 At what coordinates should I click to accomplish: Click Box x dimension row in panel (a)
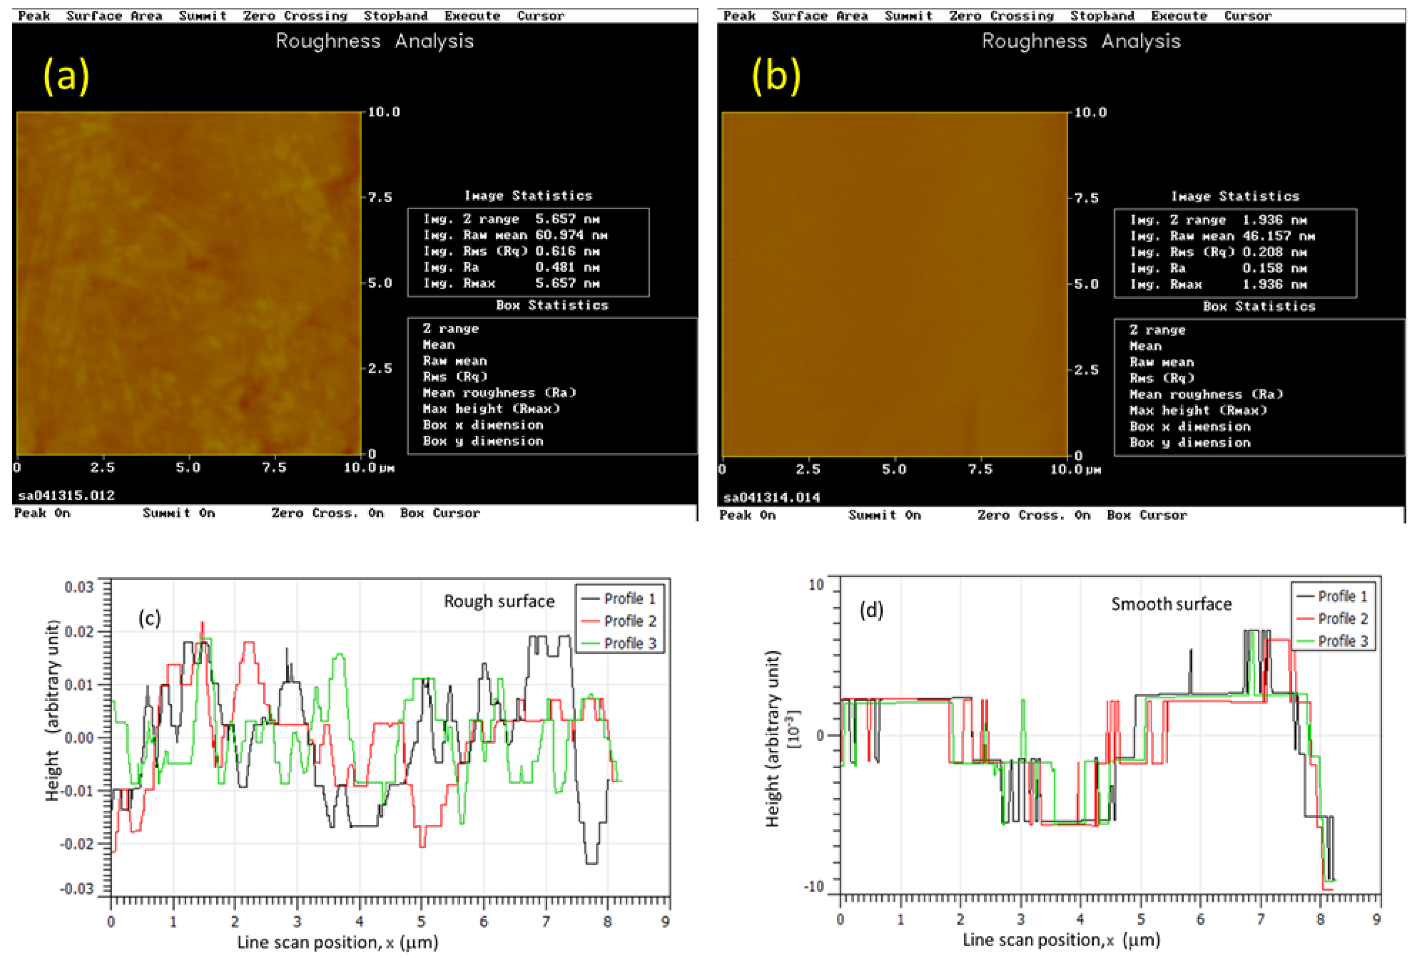483,425
